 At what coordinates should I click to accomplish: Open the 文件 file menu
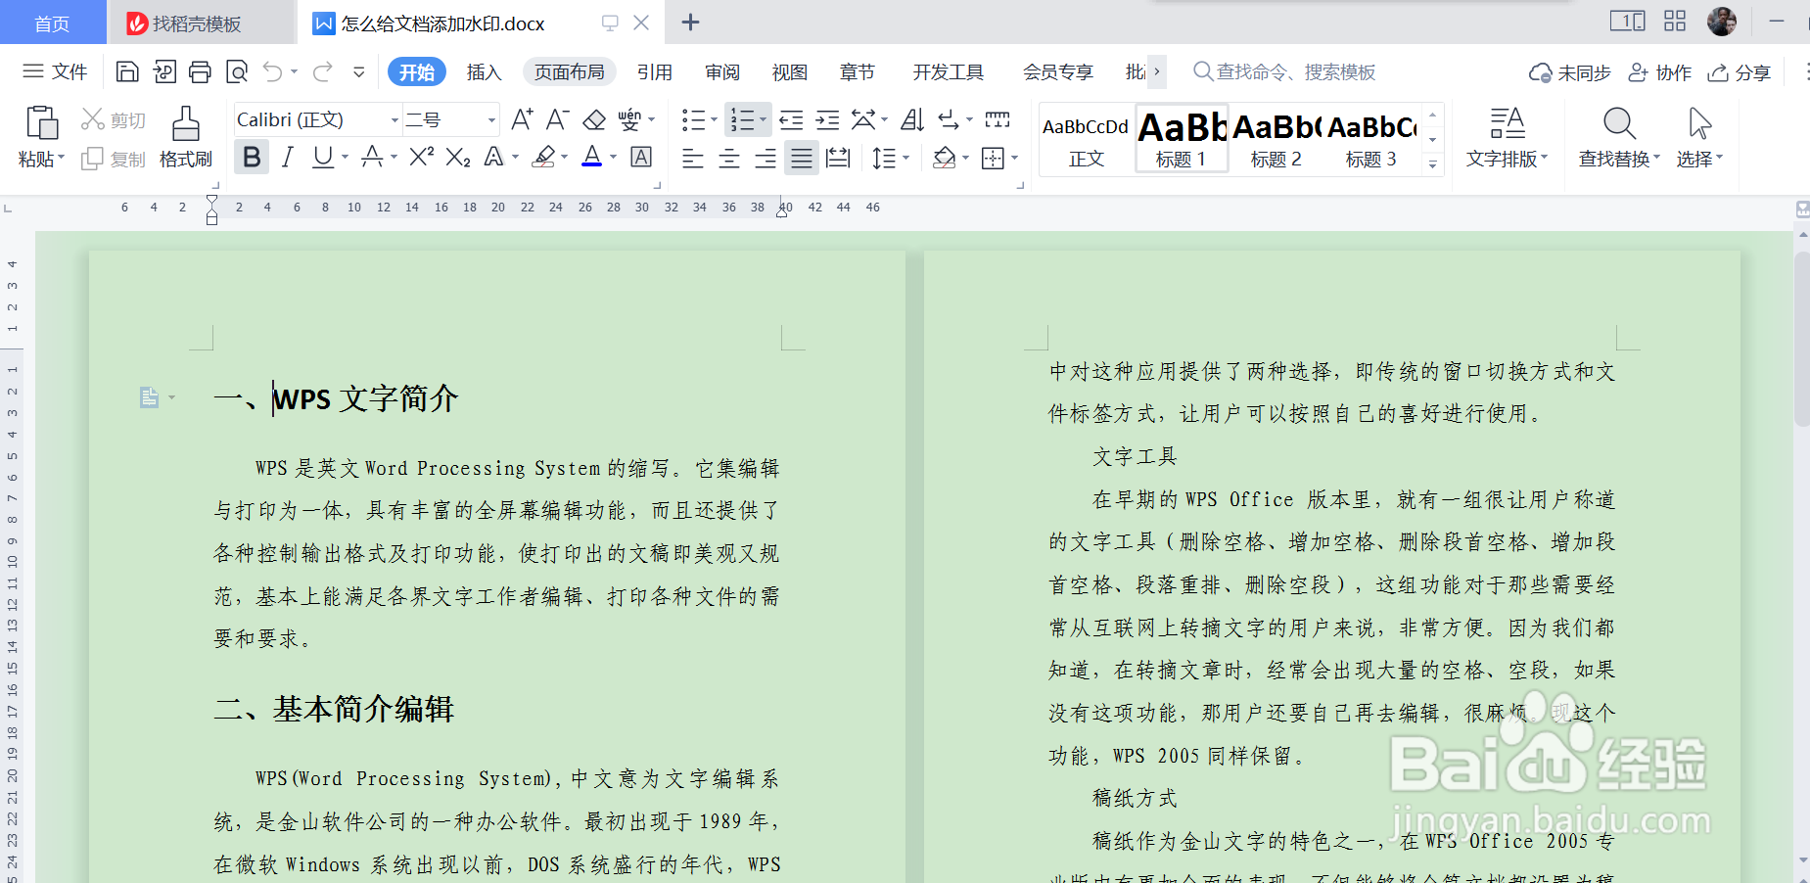(x=55, y=71)
